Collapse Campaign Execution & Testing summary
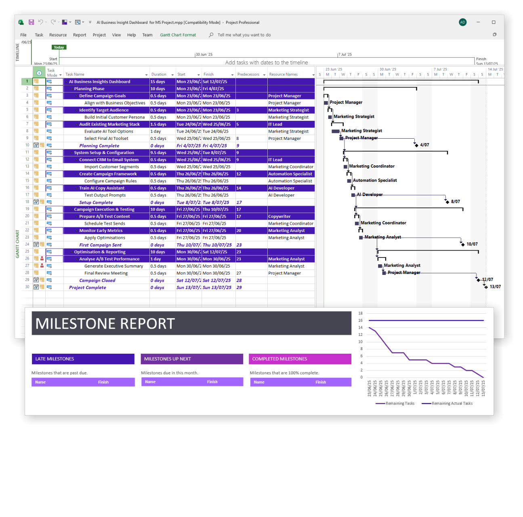Viewport: 523px width, 517px height. click(71, 209)
